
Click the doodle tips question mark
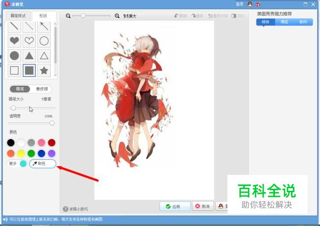pyautogui.click(x=65, y=209)
